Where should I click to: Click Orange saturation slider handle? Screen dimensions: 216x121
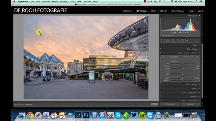coord(186,66)
